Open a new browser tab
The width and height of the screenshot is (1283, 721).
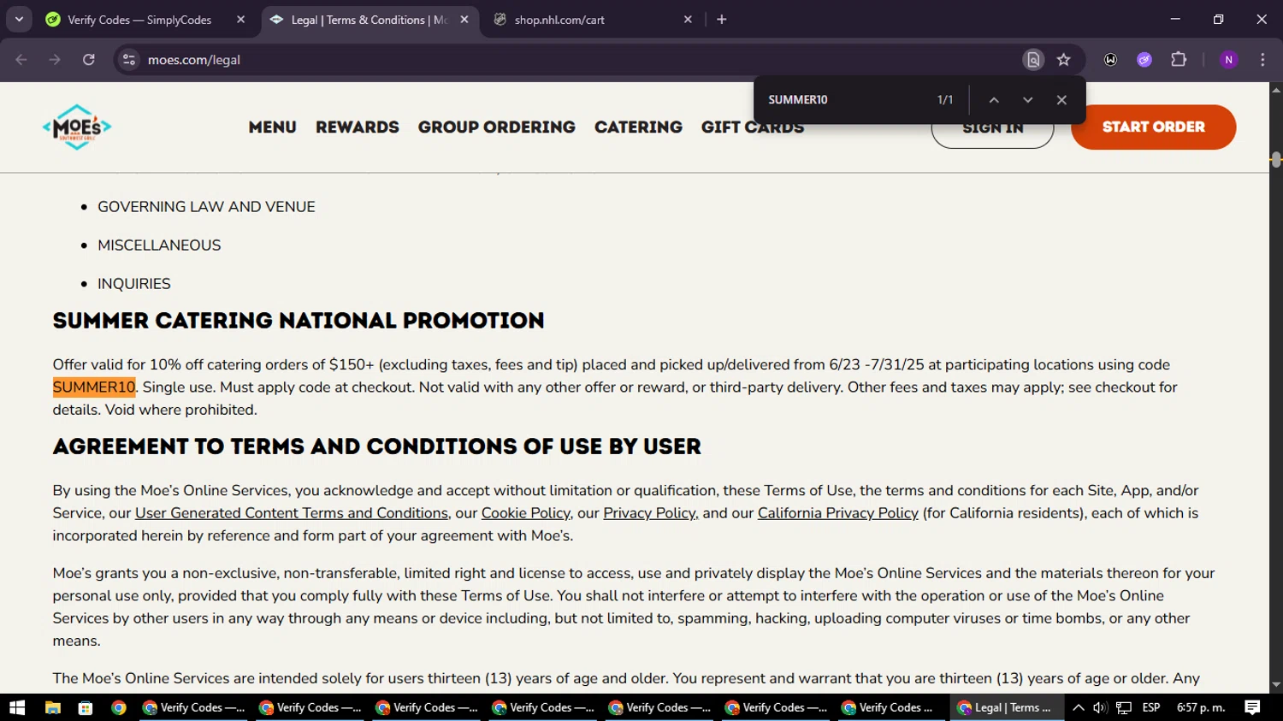pyautogui.click(x=722, y=20)
